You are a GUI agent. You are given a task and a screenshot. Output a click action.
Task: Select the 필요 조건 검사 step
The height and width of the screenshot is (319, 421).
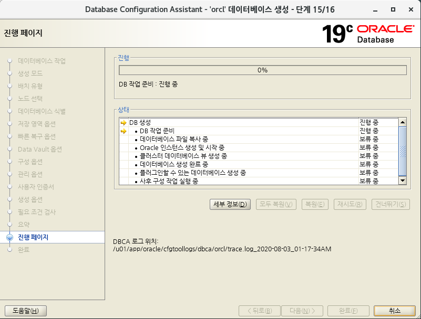pos(37,212)
